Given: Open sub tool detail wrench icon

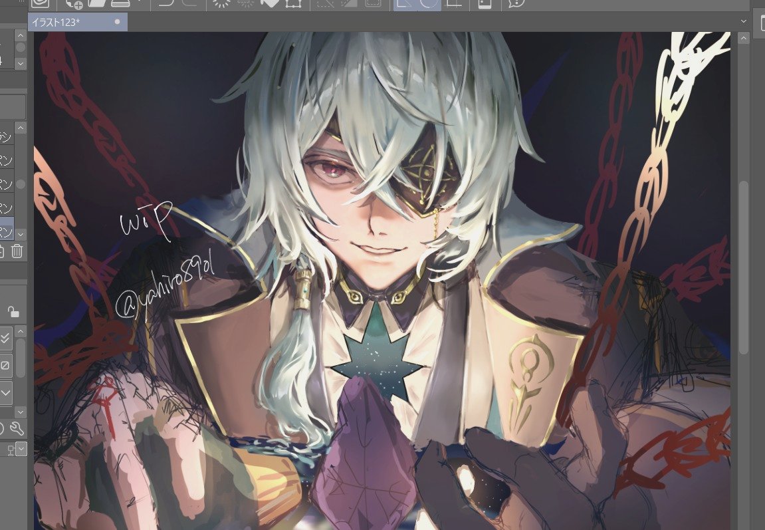Looking at the screenshot, I should click(x=17, y=428).
